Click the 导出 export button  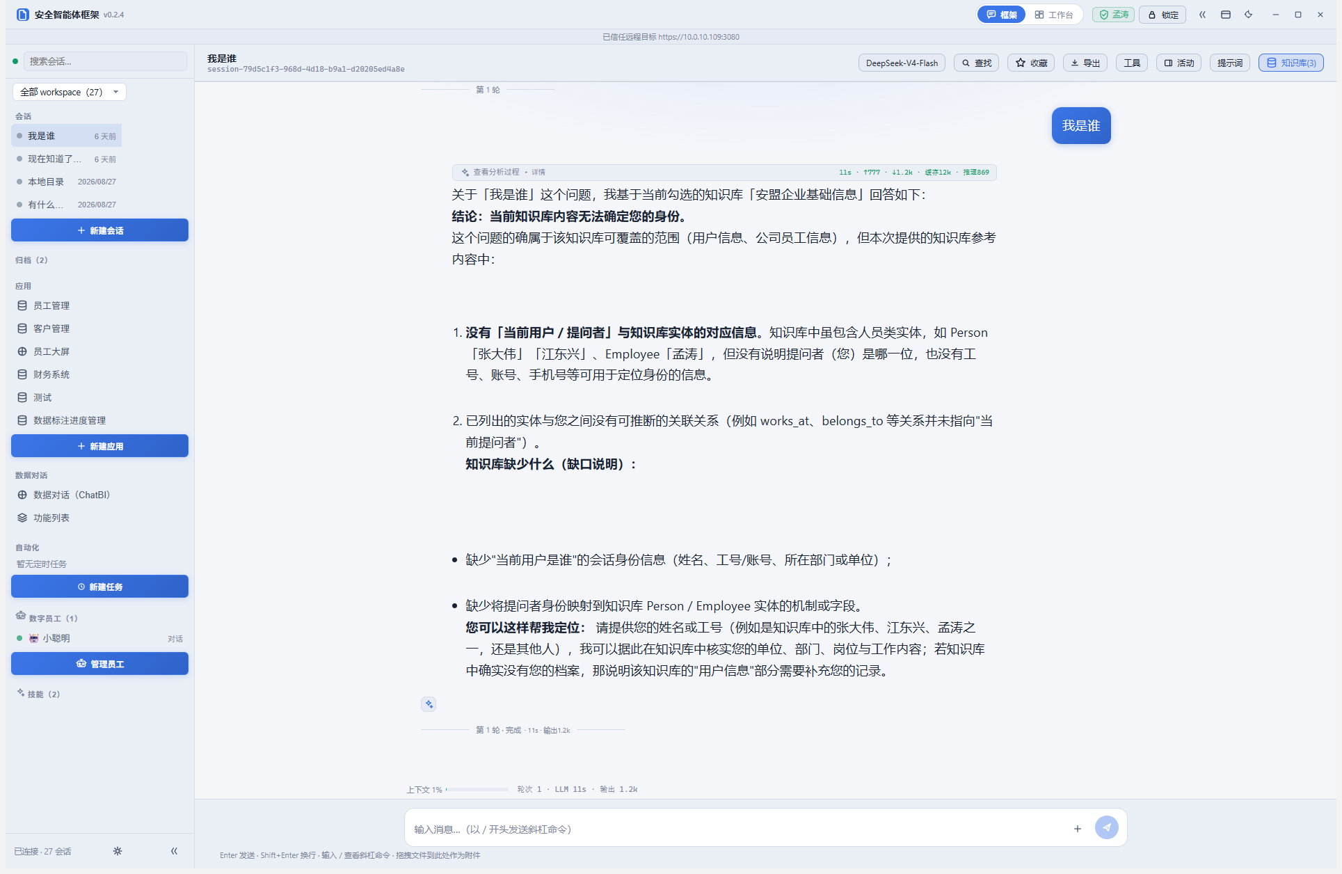[1085, 63]
